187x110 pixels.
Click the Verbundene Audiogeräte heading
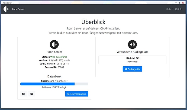coord(132,52)
